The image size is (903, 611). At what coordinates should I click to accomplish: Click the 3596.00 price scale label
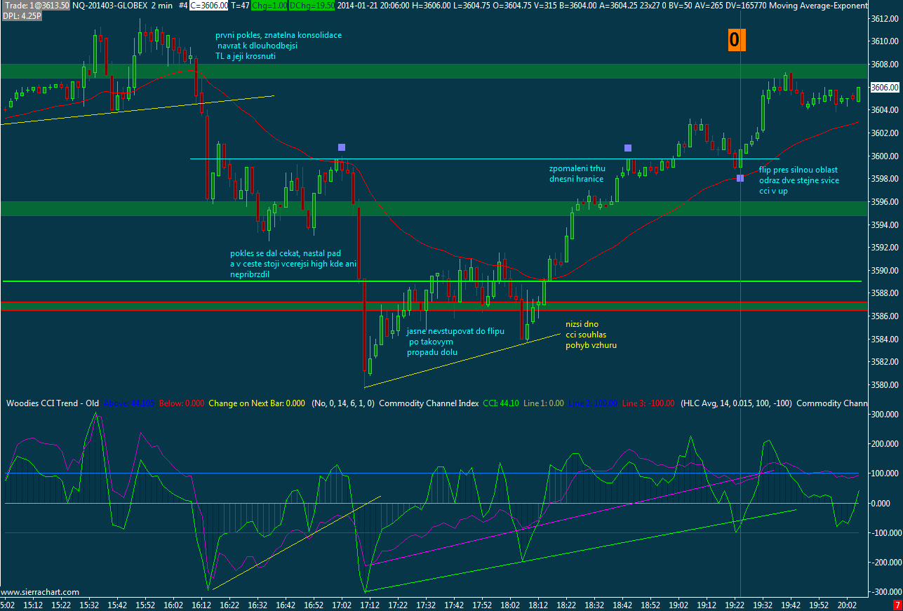886,201
